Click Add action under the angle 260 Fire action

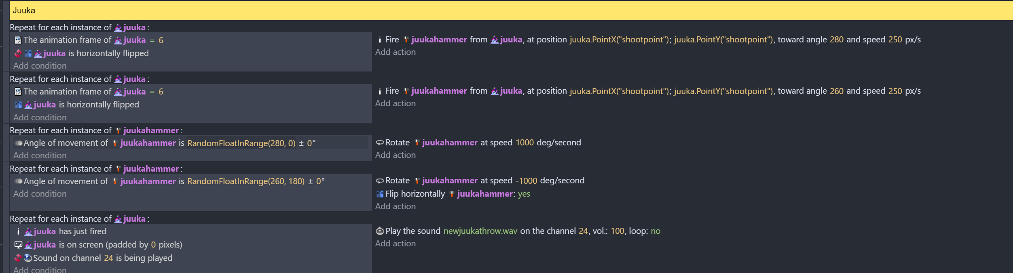[395, 103]
